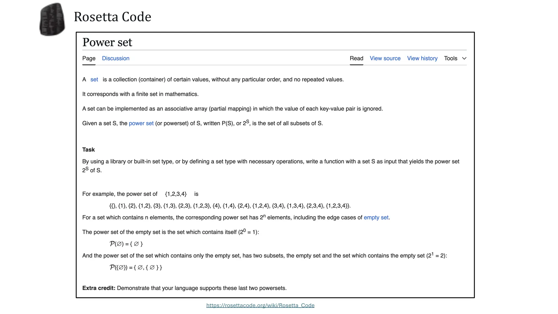Switch to the Discussion tab

pyautogui.click(x=116, y=58)
